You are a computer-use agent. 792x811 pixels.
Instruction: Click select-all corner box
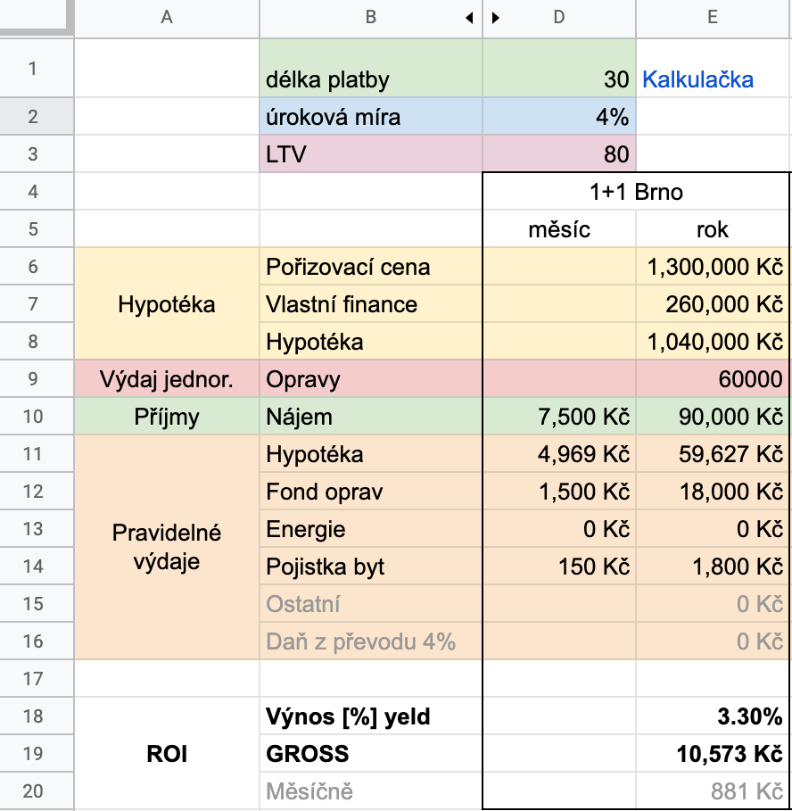[x=36, y=18]
